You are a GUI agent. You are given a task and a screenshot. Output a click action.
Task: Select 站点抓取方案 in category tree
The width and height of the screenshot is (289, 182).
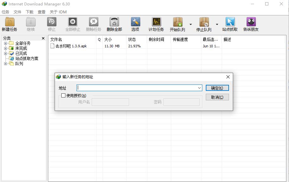click(27, 58)
